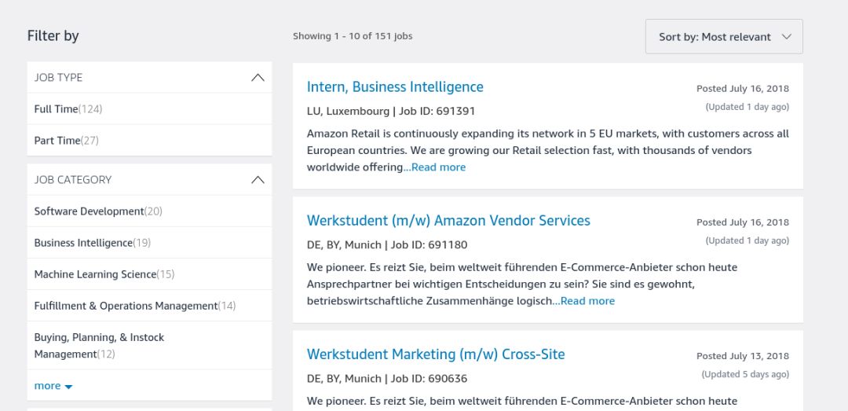
Task: Click the more triangle arrow icon
Action: pos(68,387)
